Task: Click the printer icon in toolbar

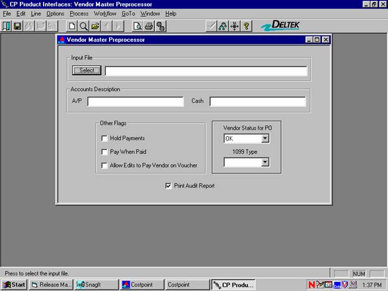Action: click(x=149, y=26)
